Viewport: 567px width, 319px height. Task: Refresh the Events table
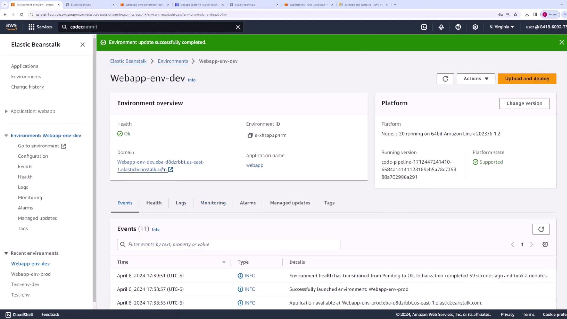click(x=541, y=229)
